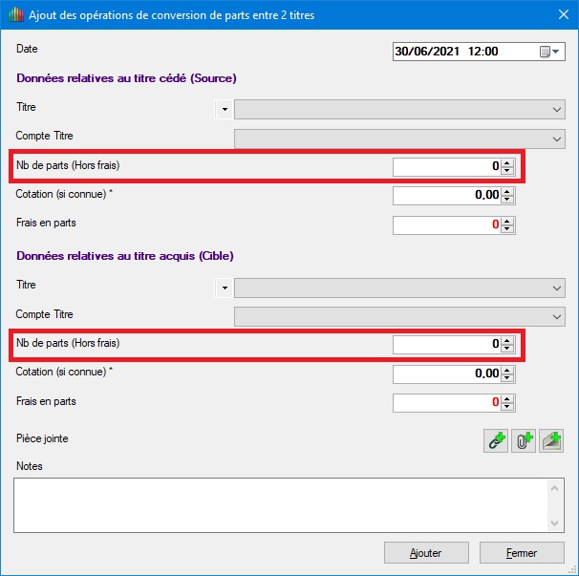The width and height of the screenshot is (579, 576).
Task: Increase source Nb de parts with up arrow
Action: pyautogui.click(x=508, y=162)
